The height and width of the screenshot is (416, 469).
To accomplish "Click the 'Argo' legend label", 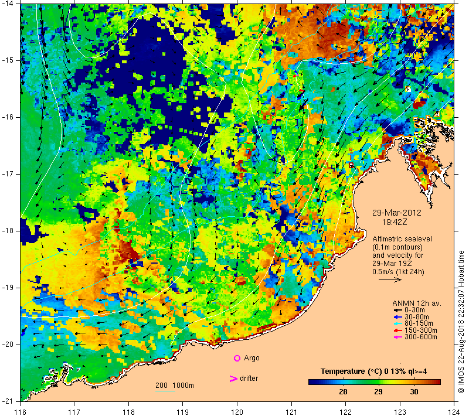I will tap(252, 359).
